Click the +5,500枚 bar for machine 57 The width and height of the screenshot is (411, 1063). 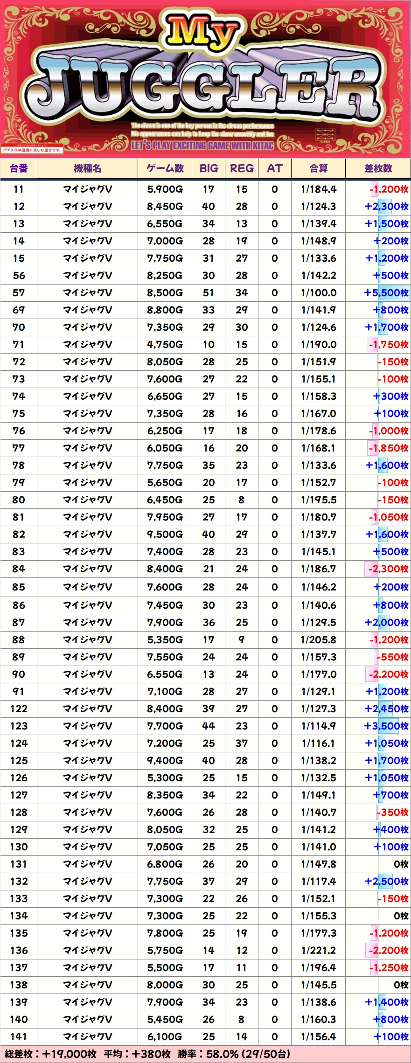tap(386, 293)
